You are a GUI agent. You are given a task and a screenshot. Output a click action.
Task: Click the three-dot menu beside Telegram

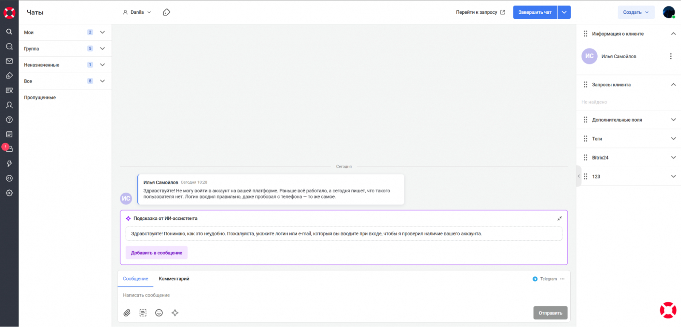562,279
